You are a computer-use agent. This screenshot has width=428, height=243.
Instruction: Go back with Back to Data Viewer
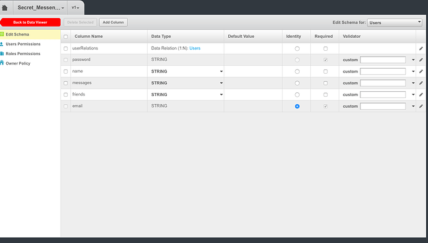30,22
